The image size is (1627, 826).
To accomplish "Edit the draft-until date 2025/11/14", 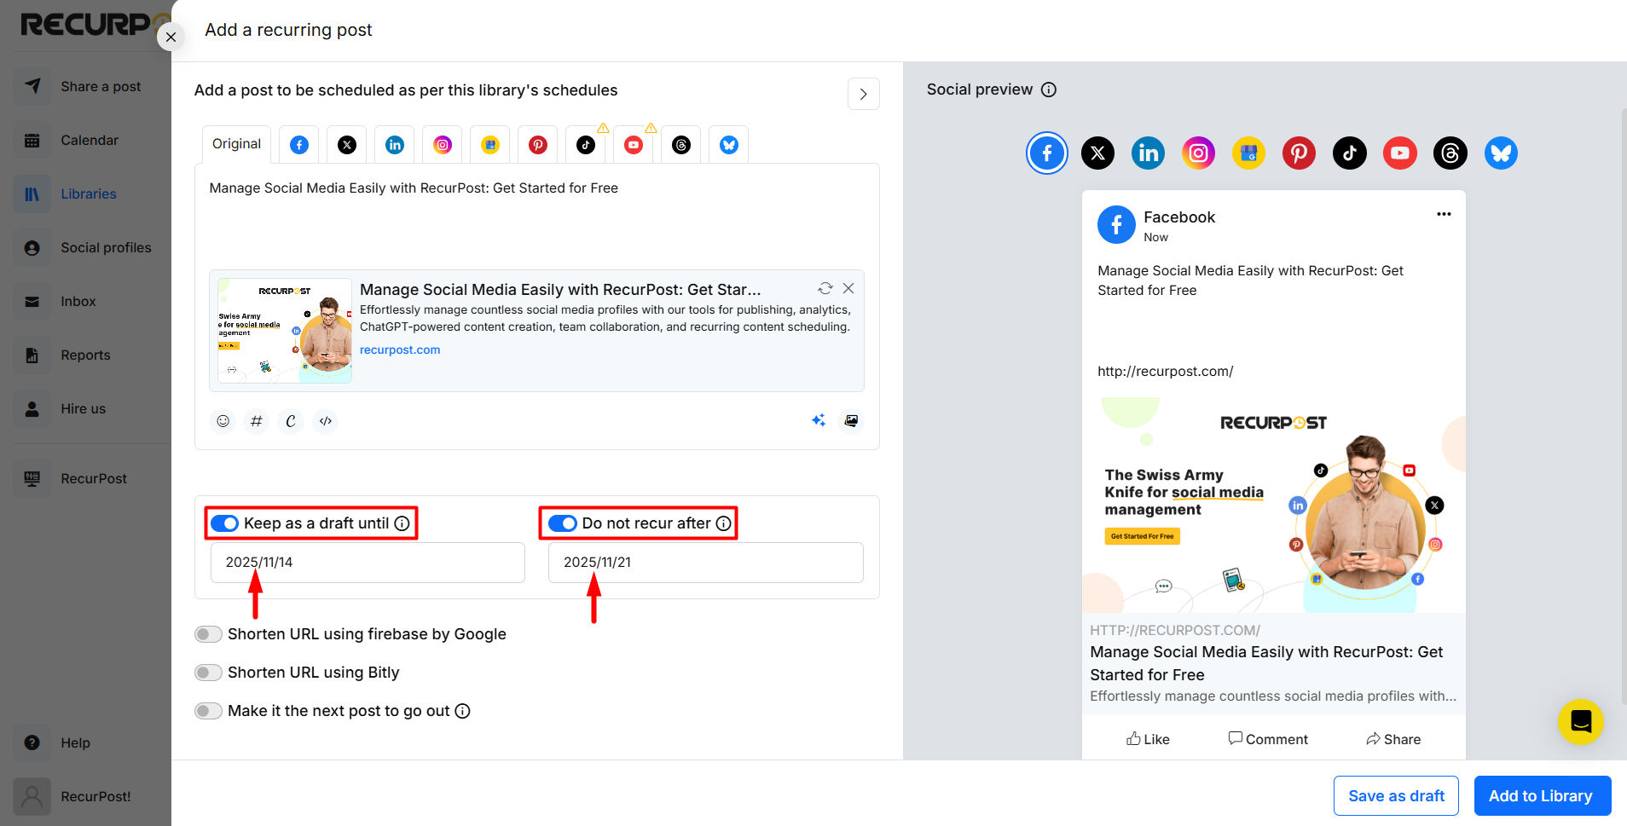I will (368, 563).
